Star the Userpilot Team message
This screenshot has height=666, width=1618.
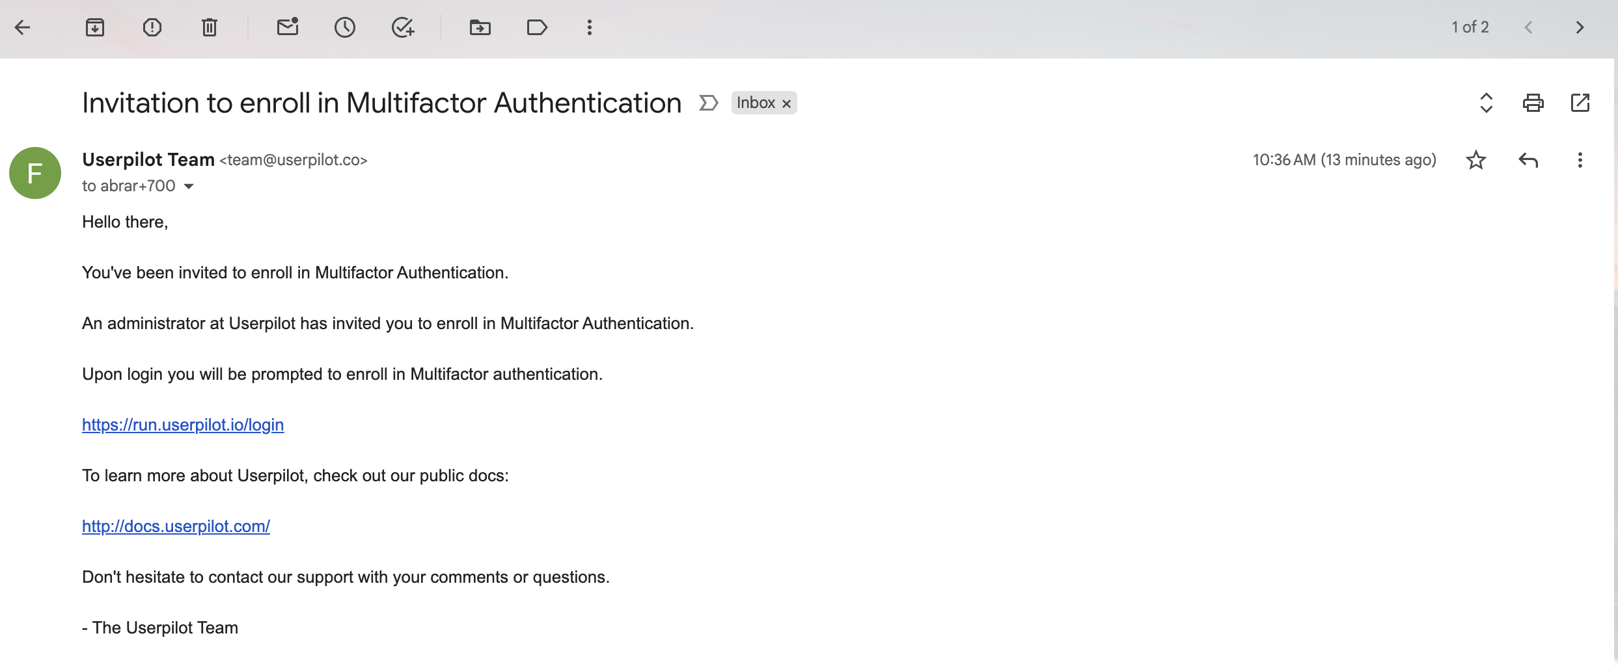click(1476, 160)
